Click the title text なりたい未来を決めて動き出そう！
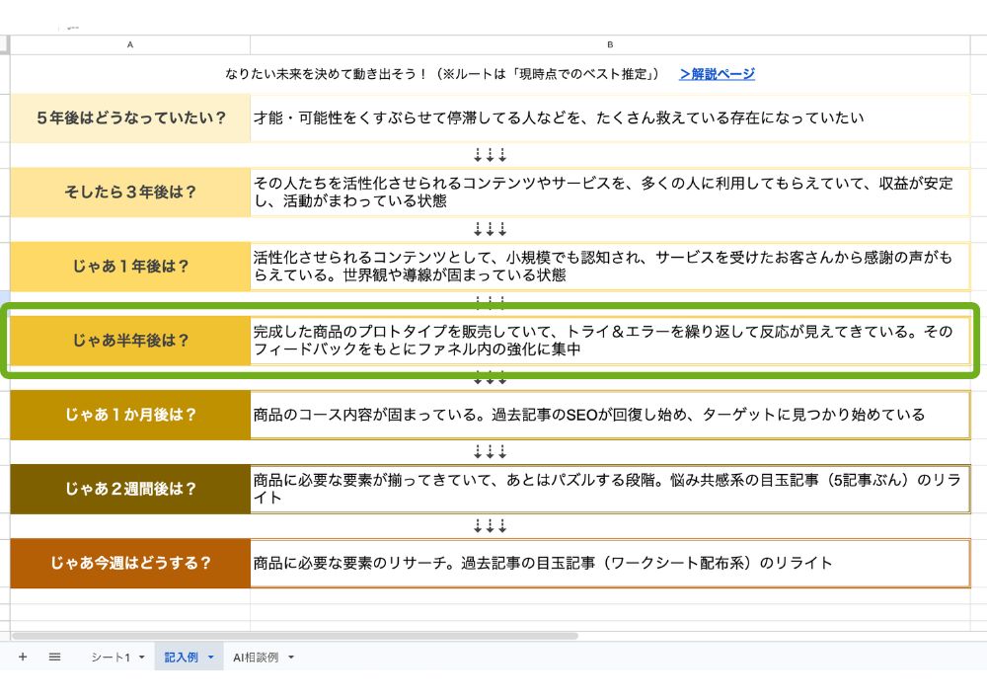This screenshot has height=698, width=987. (x=327, y=74)
